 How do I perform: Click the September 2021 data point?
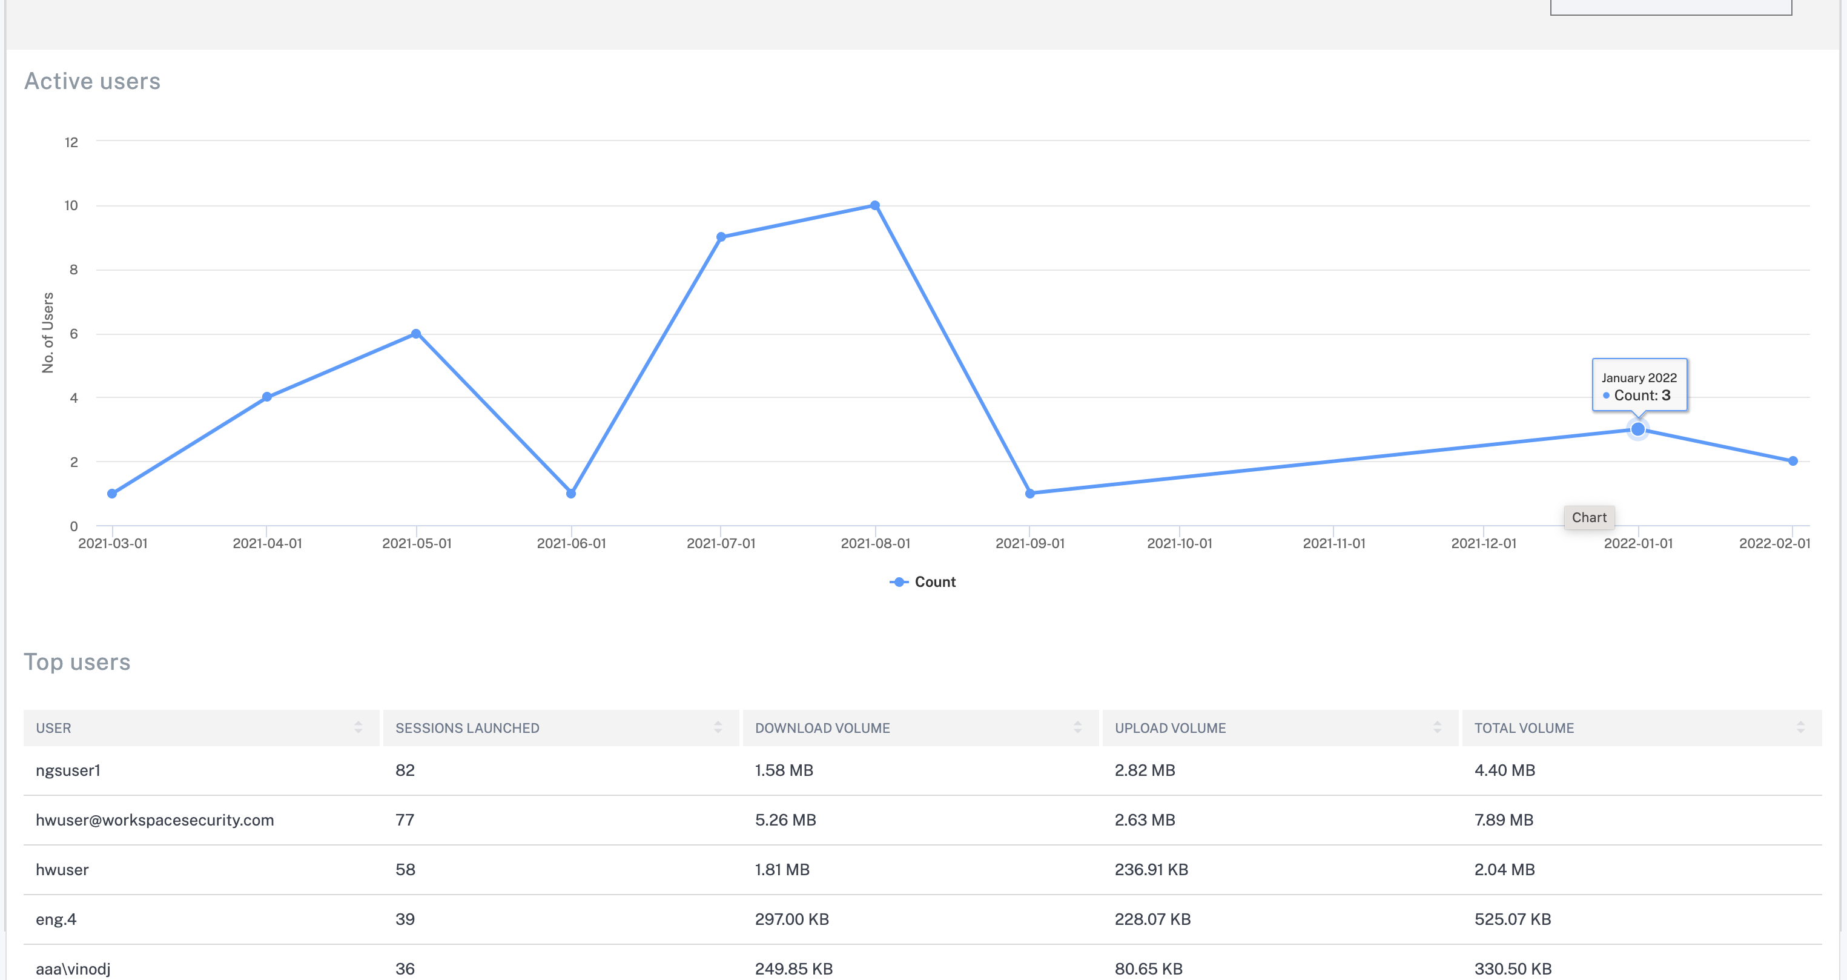point(1029,493)
